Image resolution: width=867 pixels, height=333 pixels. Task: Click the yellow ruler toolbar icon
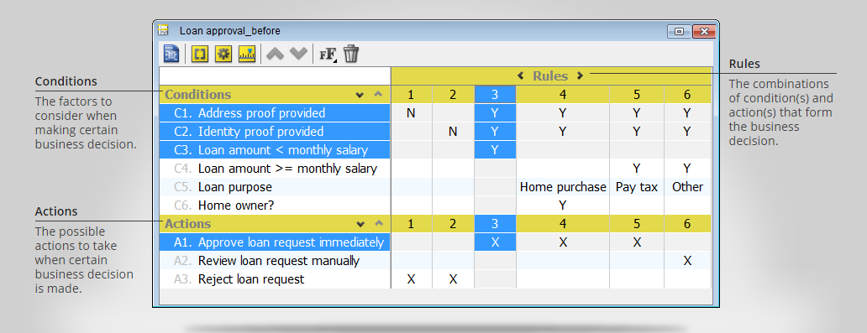pyautogui.click(x=247, y=55)
